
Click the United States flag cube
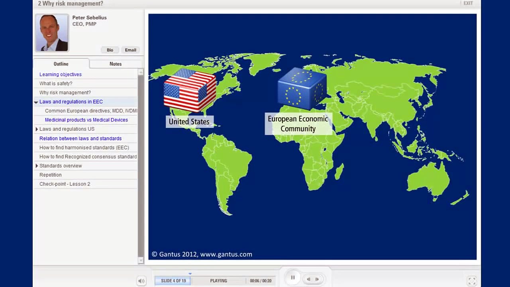190,90
